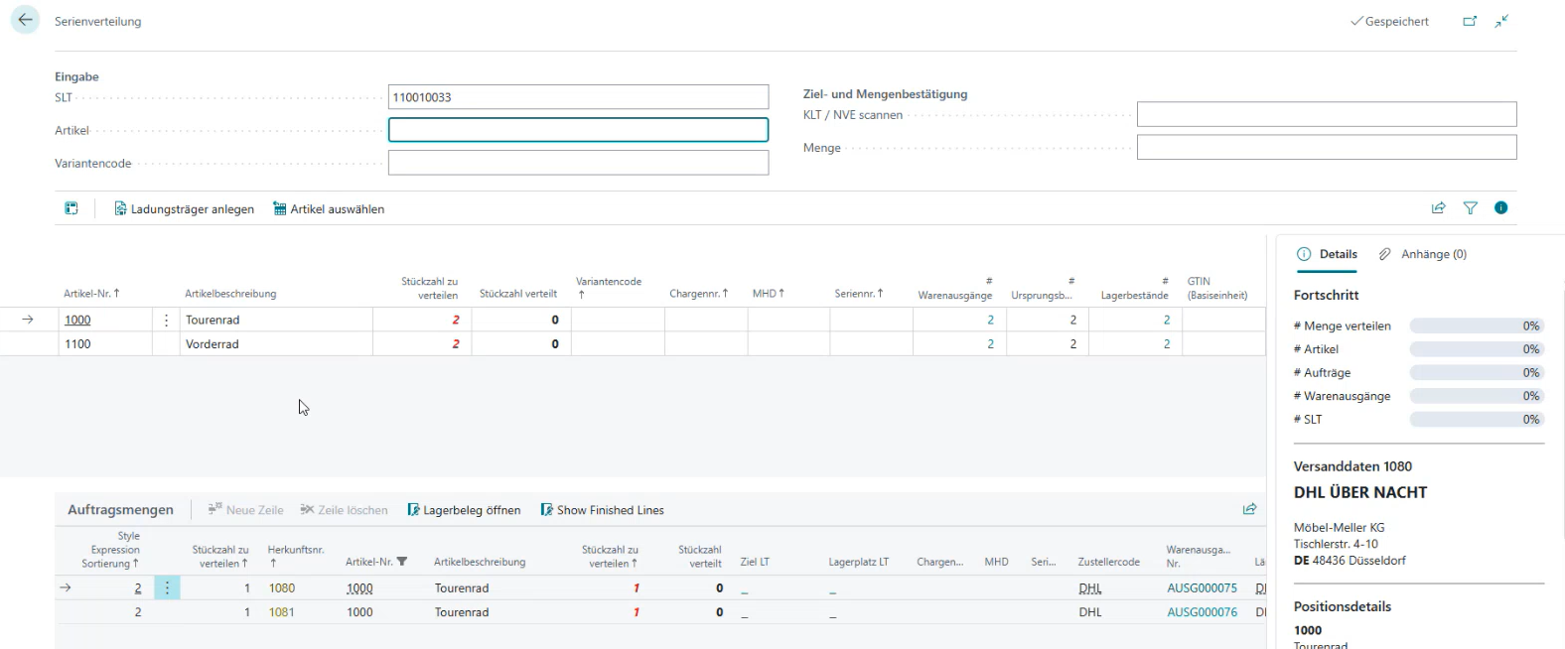Open row menu for order line 1080
Viewport: 1565px width, 649px height.
167,588
